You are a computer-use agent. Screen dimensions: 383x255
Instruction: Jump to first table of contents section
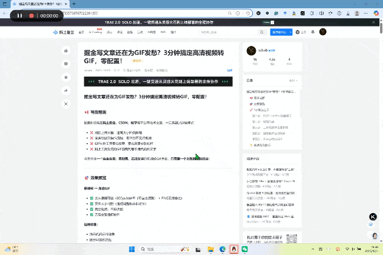coord(271,92)
